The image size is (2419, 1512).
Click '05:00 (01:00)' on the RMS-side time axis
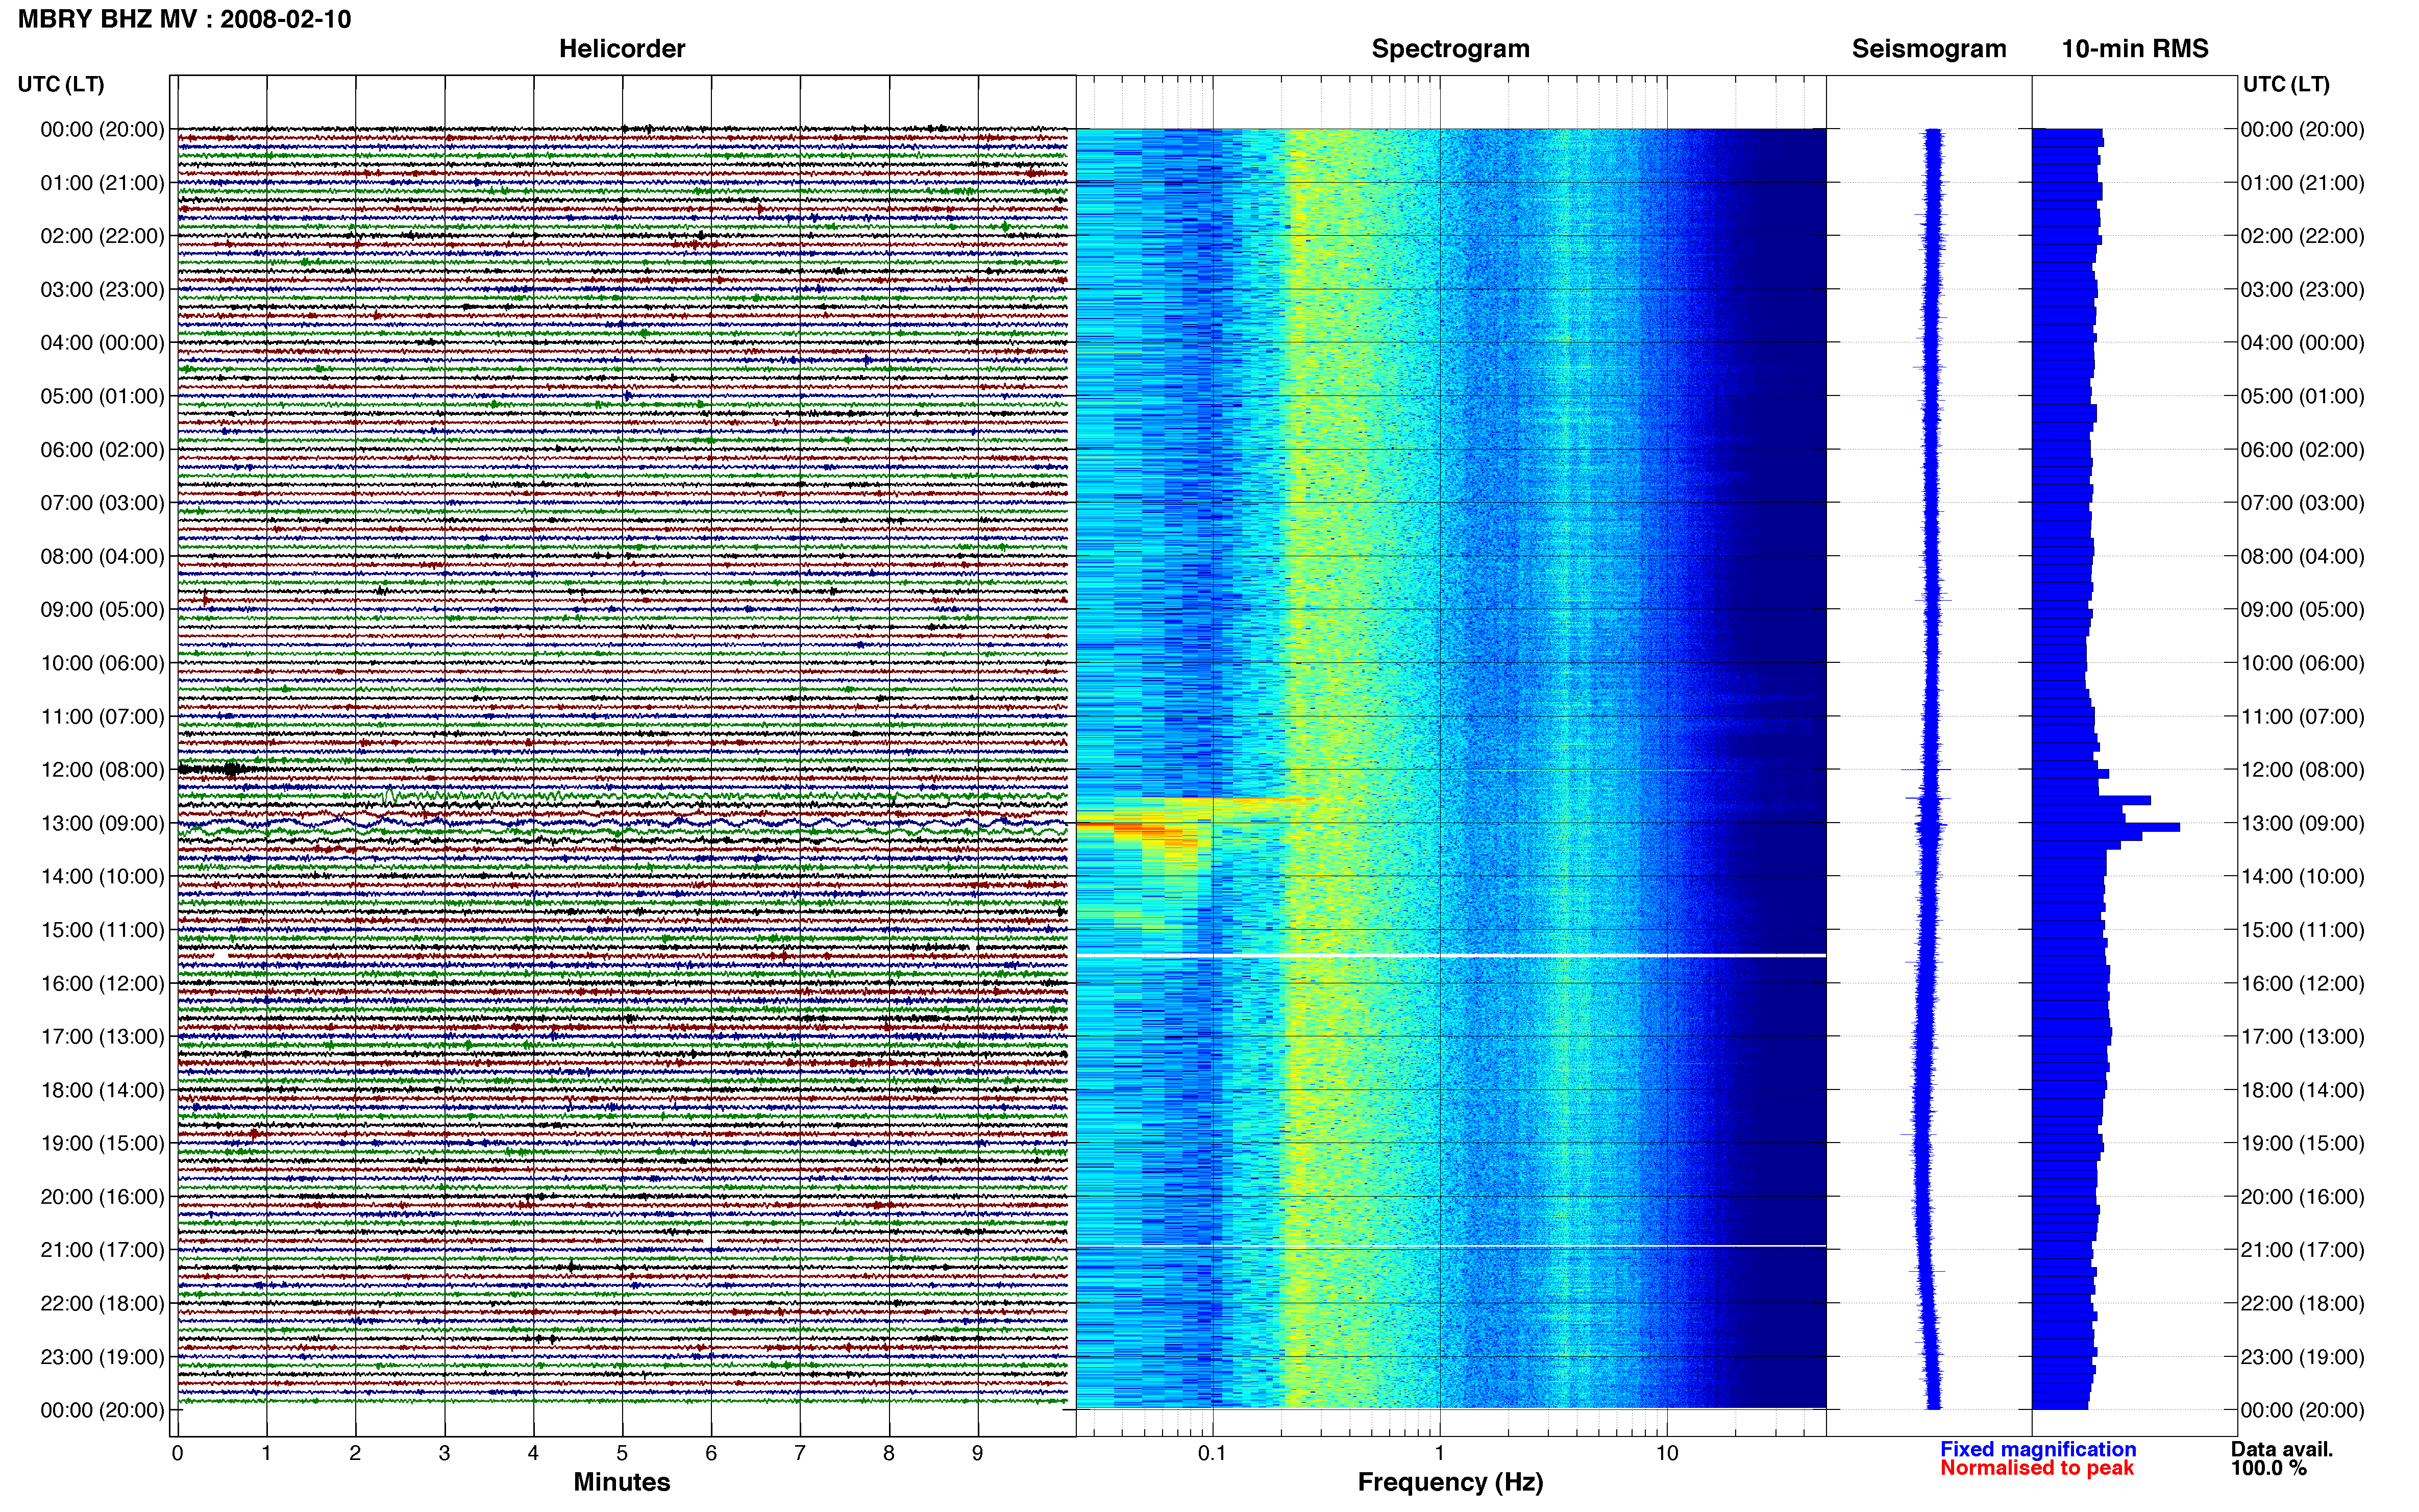coord(2302,397)
